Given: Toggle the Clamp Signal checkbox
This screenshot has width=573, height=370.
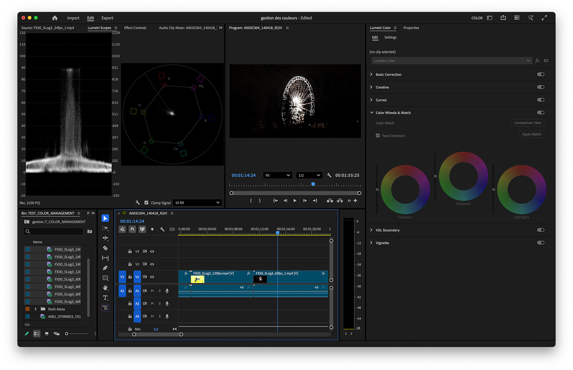Looking at the screenshot, I should coord(147,203).
